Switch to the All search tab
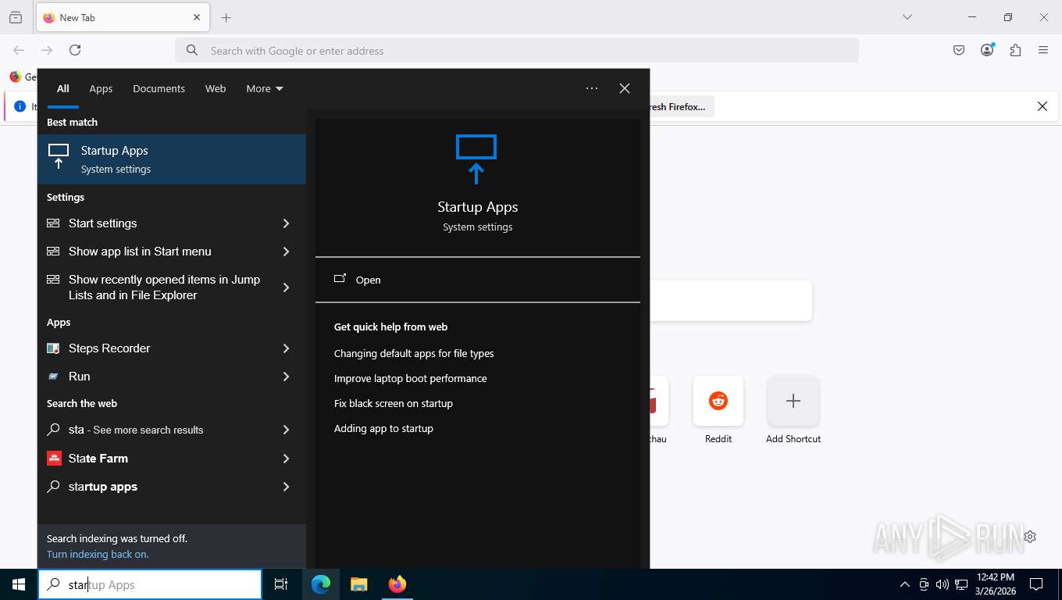Image resolution: width=1062 pixels, height=600 pixels. [x=63, y=88]
